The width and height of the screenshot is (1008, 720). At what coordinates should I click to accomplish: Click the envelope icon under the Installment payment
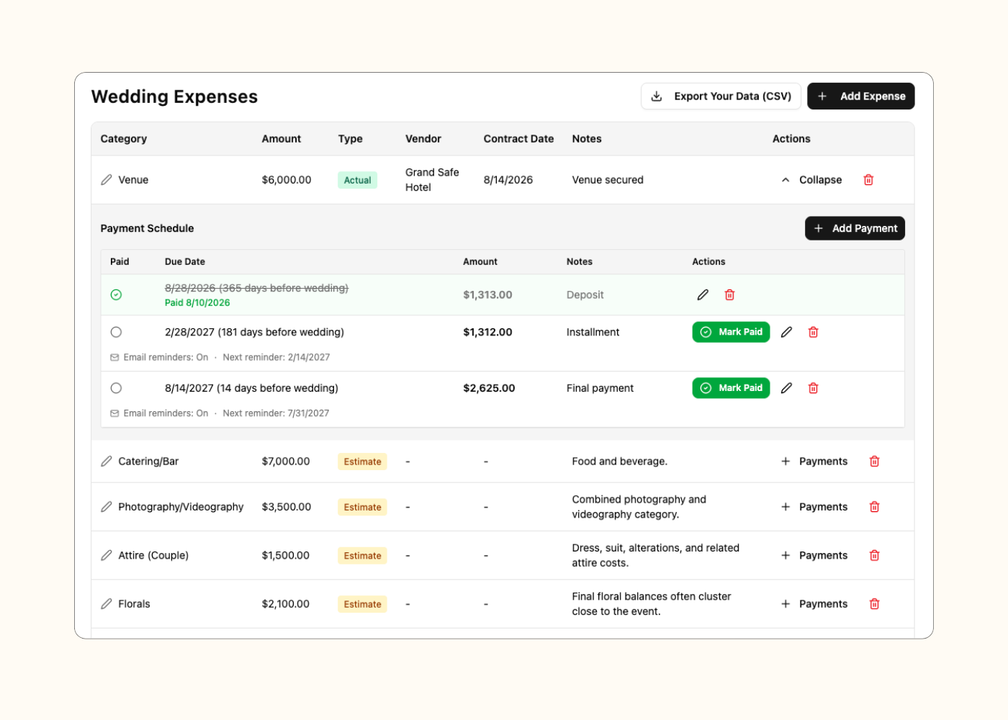[x=114, y=357]
